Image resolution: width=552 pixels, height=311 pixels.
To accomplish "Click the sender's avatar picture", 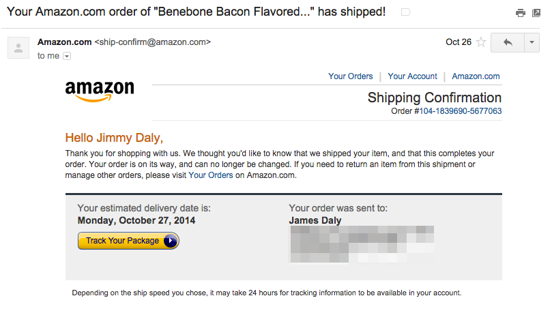I will click(18, 48).
